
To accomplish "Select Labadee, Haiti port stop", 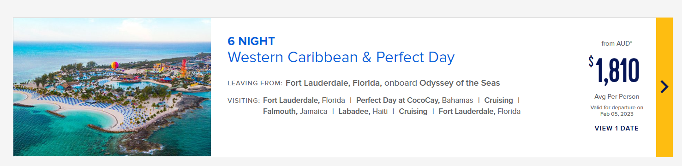I will (x=363, y=111).
